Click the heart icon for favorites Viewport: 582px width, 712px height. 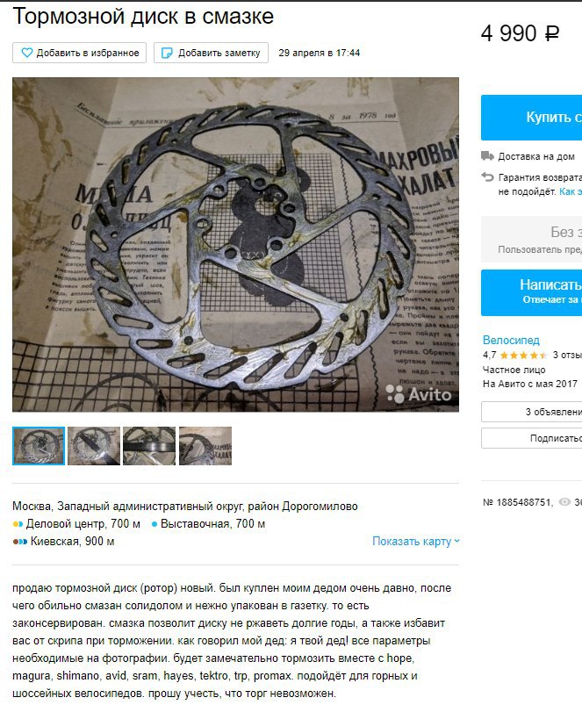pos(27,54)
